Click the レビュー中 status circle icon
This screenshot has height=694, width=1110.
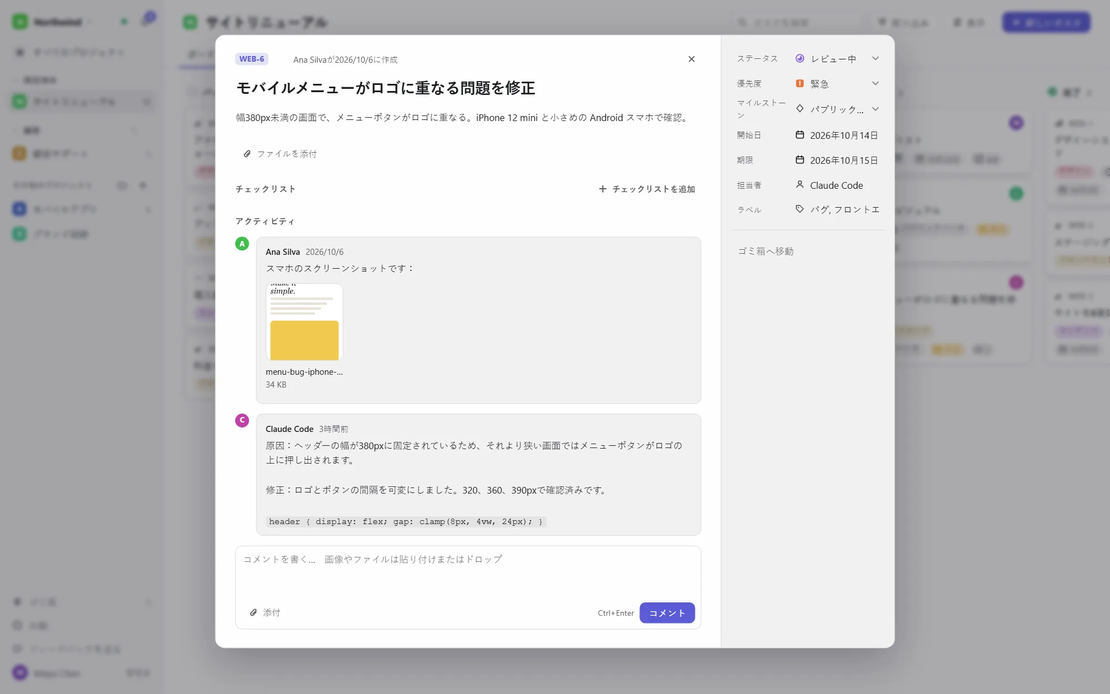(800, 58)
